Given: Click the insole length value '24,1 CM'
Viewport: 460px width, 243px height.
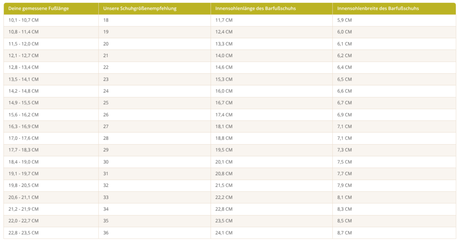Looking at the screenshot, I should (224, 233).
